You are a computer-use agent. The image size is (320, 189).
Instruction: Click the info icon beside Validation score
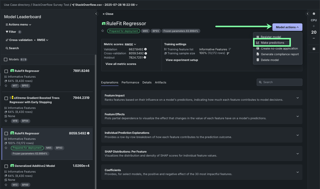(145, 49)
